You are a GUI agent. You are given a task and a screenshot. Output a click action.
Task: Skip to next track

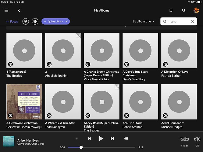click(x=112, y=139)
